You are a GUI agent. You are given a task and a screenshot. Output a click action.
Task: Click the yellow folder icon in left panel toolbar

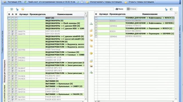(x=23, y=9)
